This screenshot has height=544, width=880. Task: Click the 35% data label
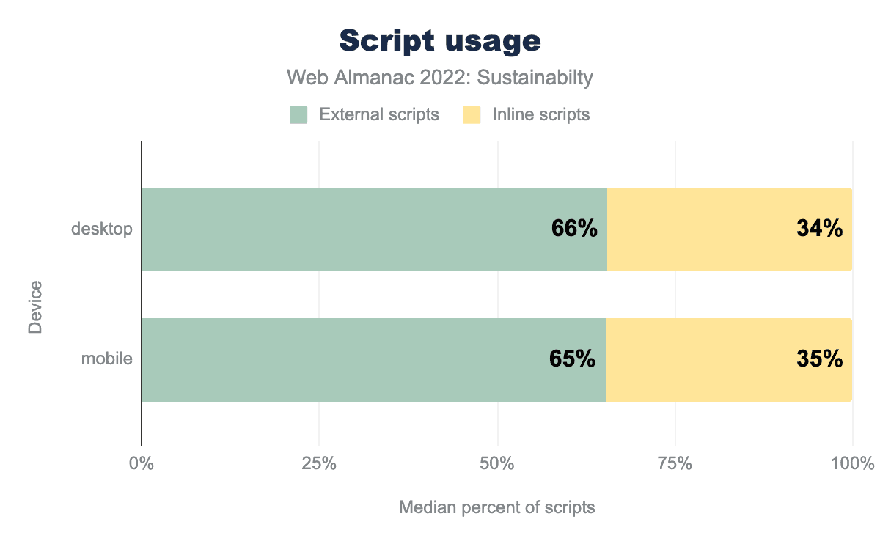coord(819,359)
